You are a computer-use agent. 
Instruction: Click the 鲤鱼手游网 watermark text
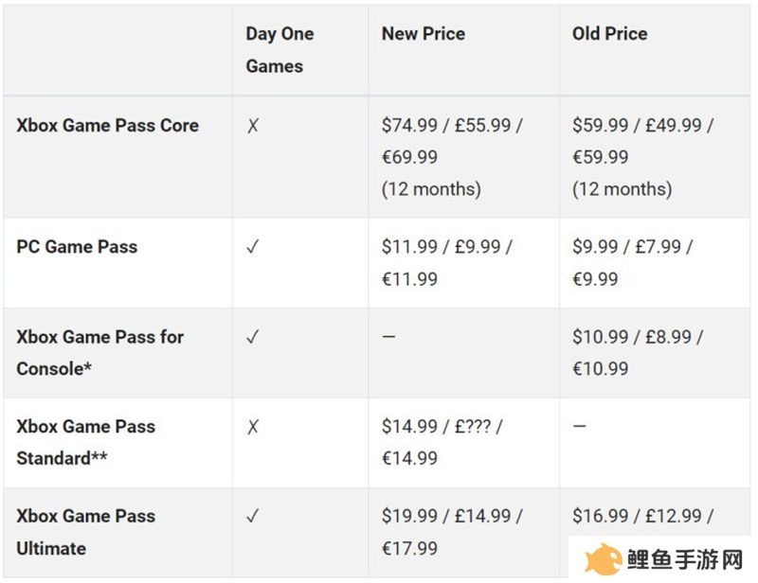point(685,560)
